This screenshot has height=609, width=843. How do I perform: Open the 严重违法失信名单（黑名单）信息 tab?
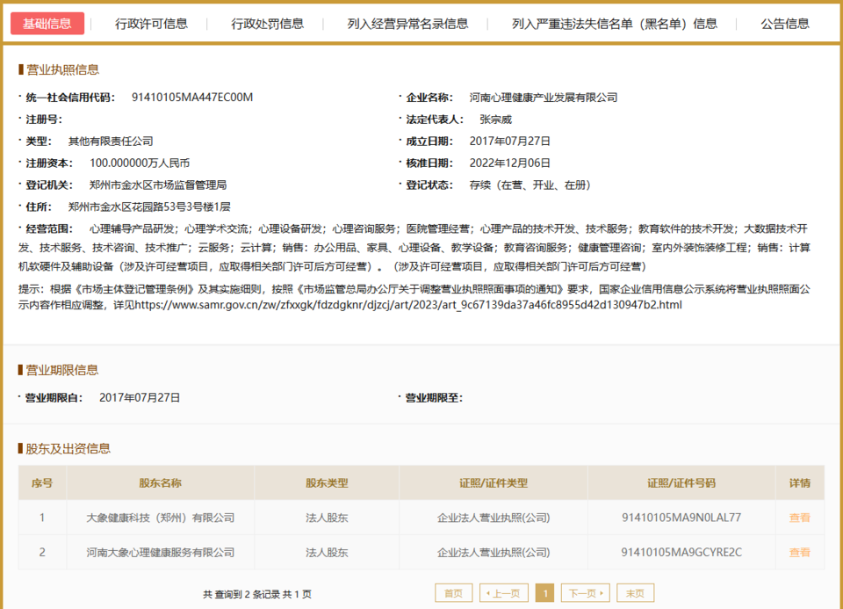pyautogui.click(x=615, y=24)
